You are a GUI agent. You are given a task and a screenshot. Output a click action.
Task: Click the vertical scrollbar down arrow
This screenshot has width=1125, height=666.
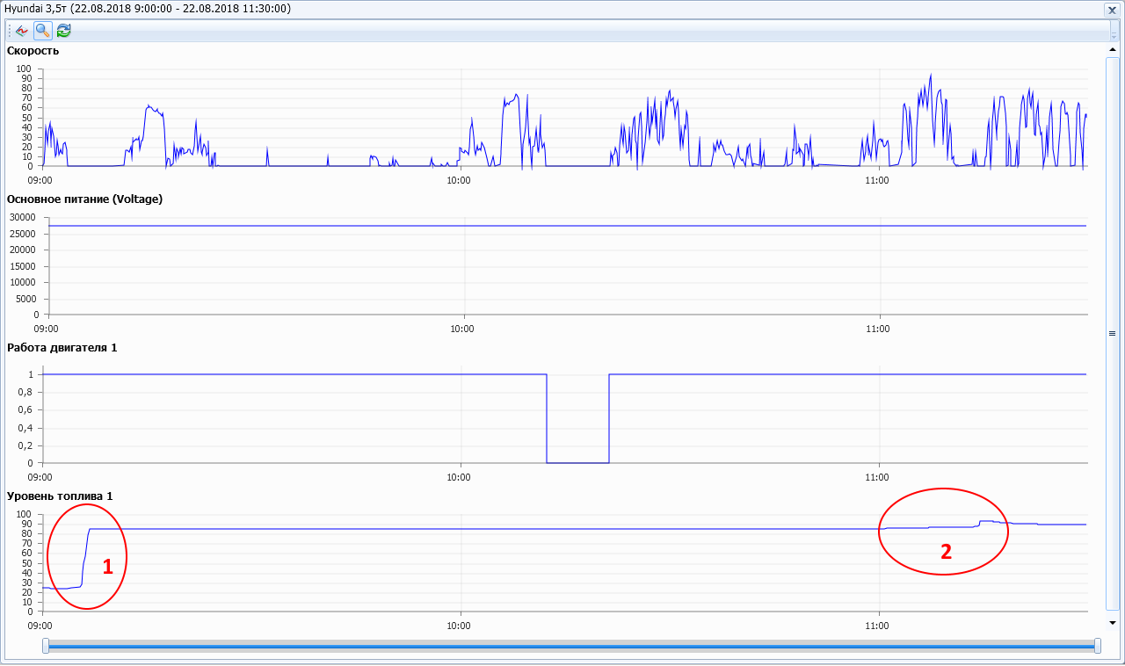point(1112,622)
